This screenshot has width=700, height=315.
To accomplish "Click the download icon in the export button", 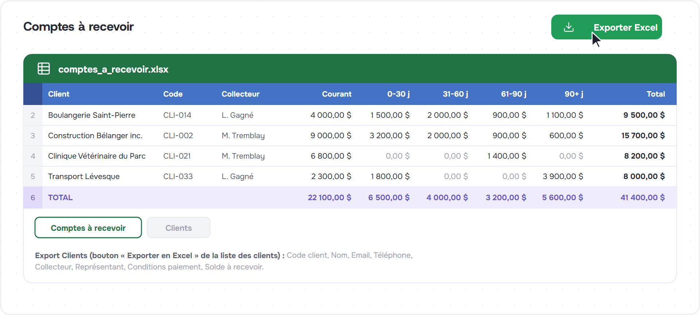I will pos(569,27).
